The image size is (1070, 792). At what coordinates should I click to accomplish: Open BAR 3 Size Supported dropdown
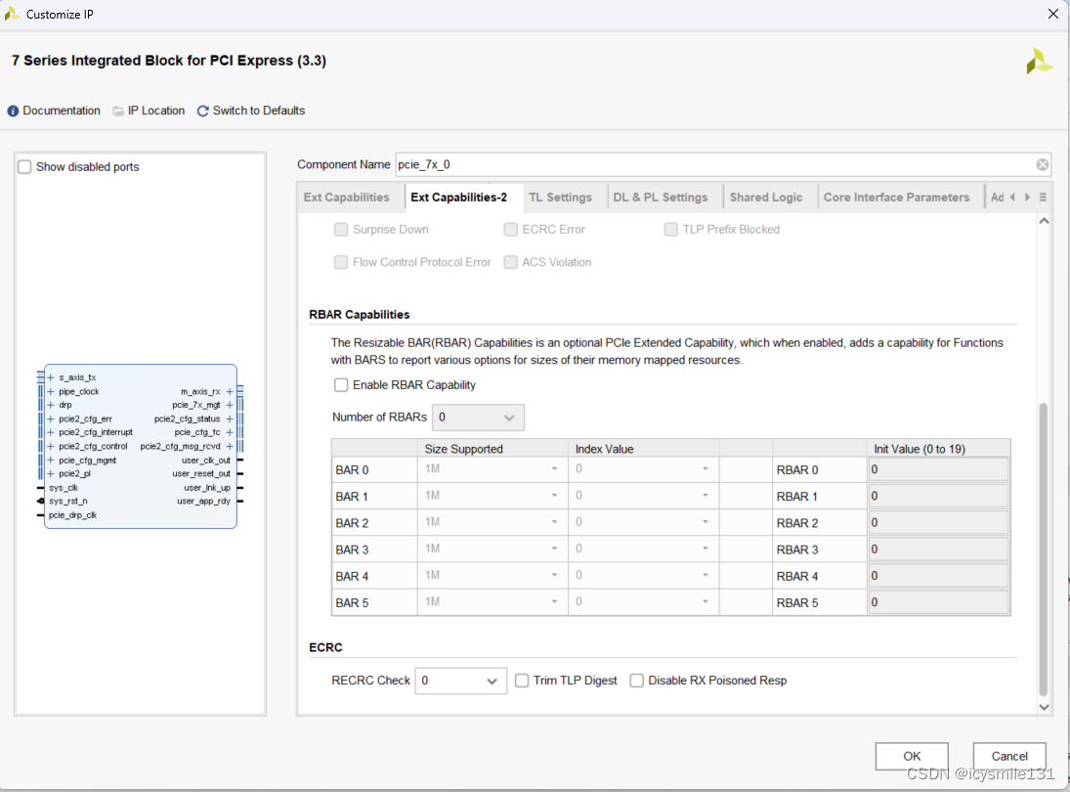coord(492,549)
